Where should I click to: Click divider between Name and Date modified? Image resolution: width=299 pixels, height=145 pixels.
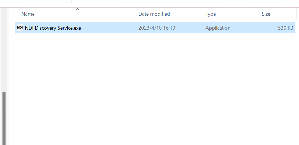(136, 14)
